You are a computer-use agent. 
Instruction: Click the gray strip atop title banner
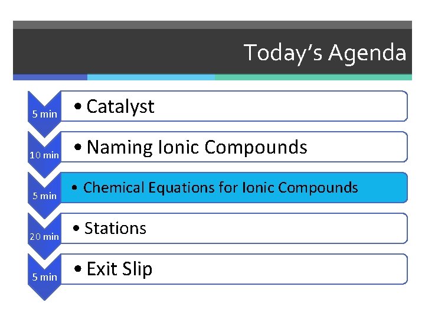point(212,25)
